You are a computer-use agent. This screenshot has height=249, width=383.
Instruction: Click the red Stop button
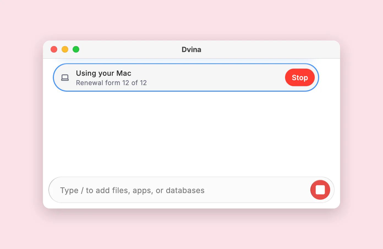coord(300,77)
